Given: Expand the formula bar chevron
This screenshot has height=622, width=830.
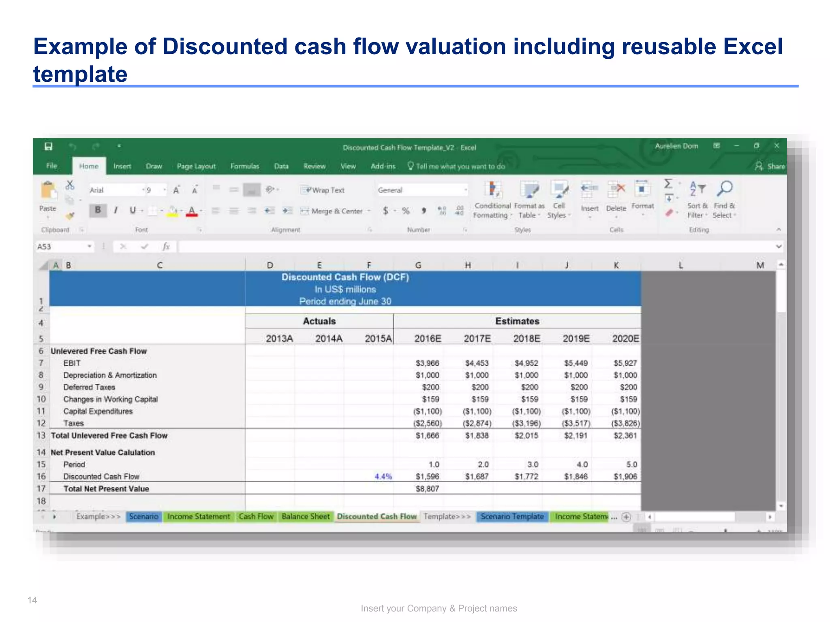Looking at the screenshot, I should [x=779, y=246].
